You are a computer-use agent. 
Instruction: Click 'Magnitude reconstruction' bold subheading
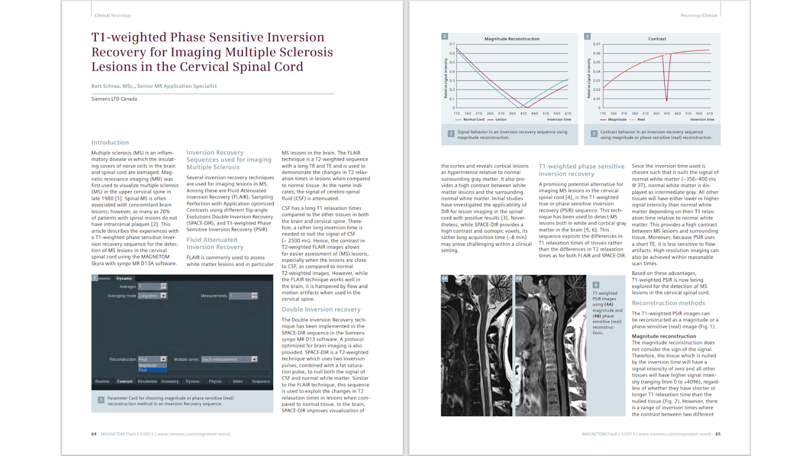(x=664, y=336)
